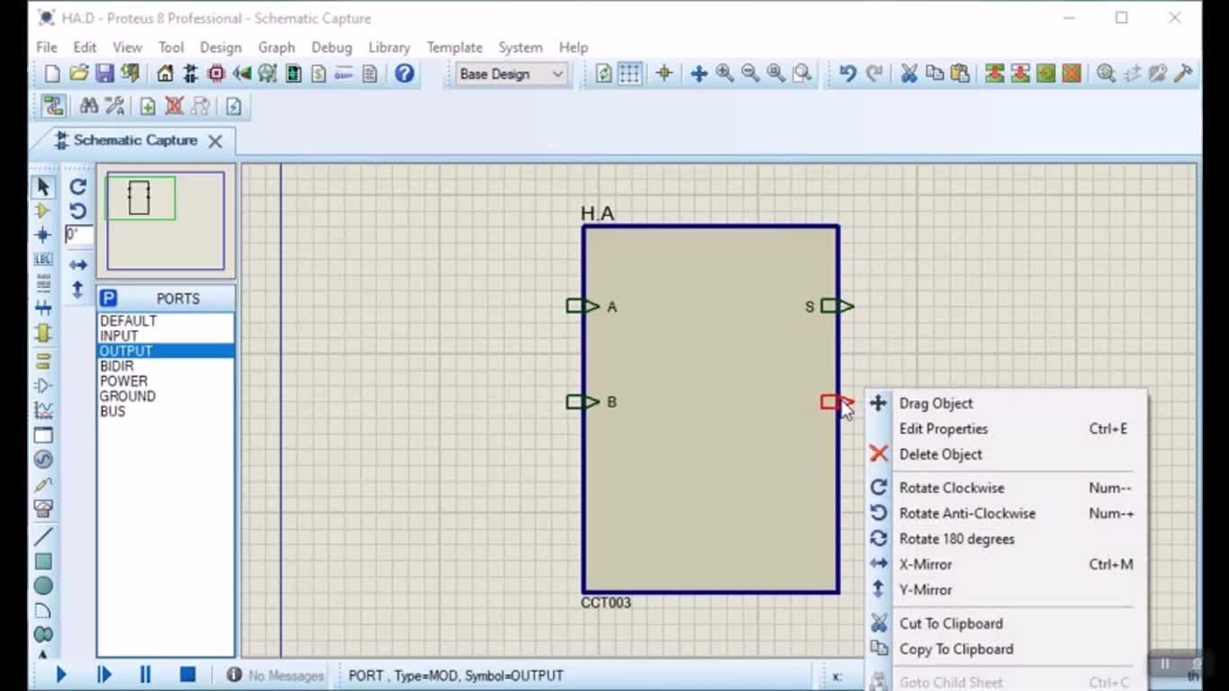Click the Cut scissors toolbar icon

point(908,74)
